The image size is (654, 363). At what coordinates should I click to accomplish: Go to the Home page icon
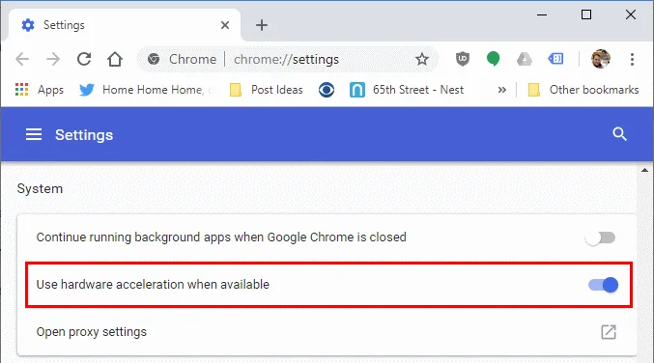pos(115,59)
